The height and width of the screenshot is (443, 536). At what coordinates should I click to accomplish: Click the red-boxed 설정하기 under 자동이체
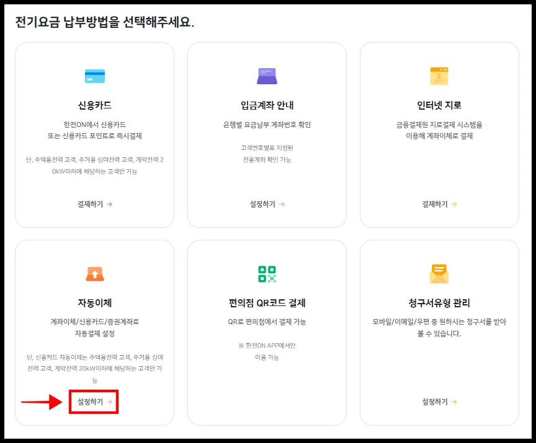coord(93,401)
